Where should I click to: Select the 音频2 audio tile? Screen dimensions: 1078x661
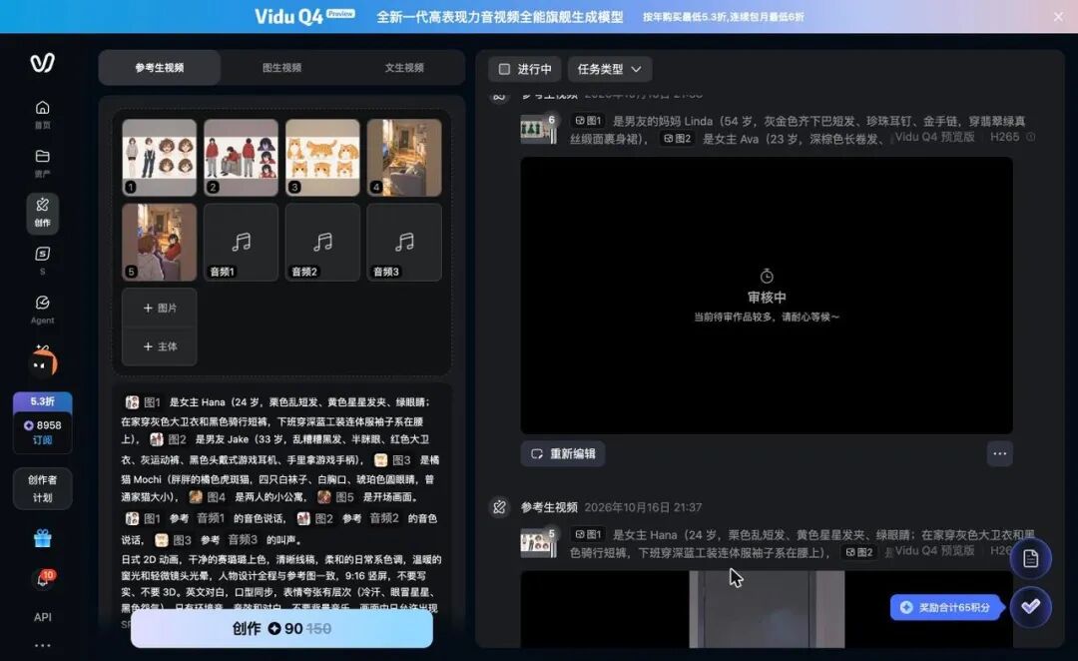(322, 242)
